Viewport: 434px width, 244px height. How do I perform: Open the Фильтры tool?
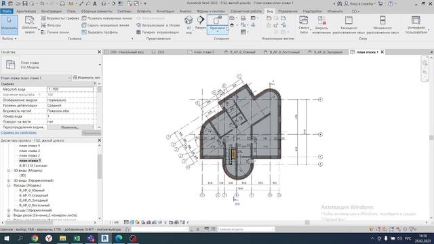(x=51, y=25)
